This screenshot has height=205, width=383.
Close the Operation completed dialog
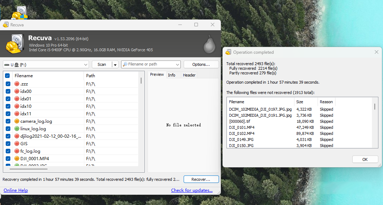377,52
